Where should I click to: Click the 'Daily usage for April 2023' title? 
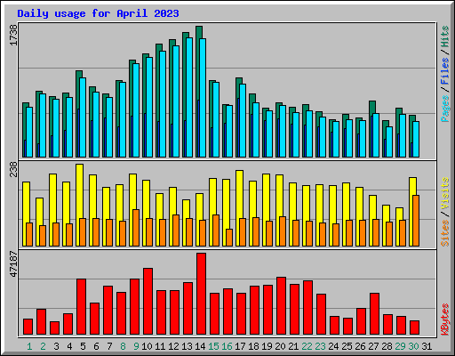point(98,13)
